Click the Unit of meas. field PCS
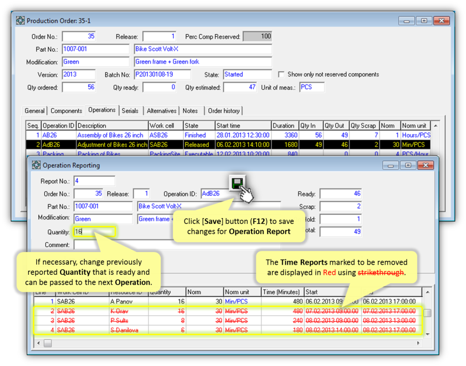This screenshot has width=466, height=366. (312, 87)
